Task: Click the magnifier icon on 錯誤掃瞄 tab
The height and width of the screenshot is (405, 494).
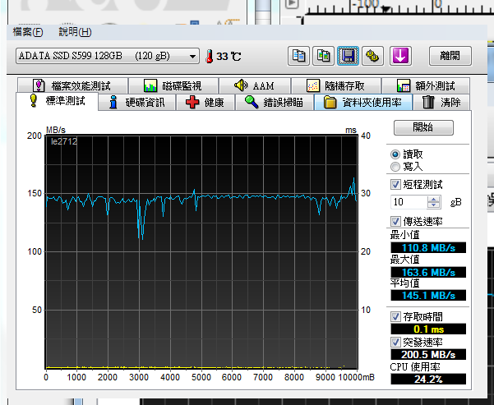Action: click(x=252, y=102)
